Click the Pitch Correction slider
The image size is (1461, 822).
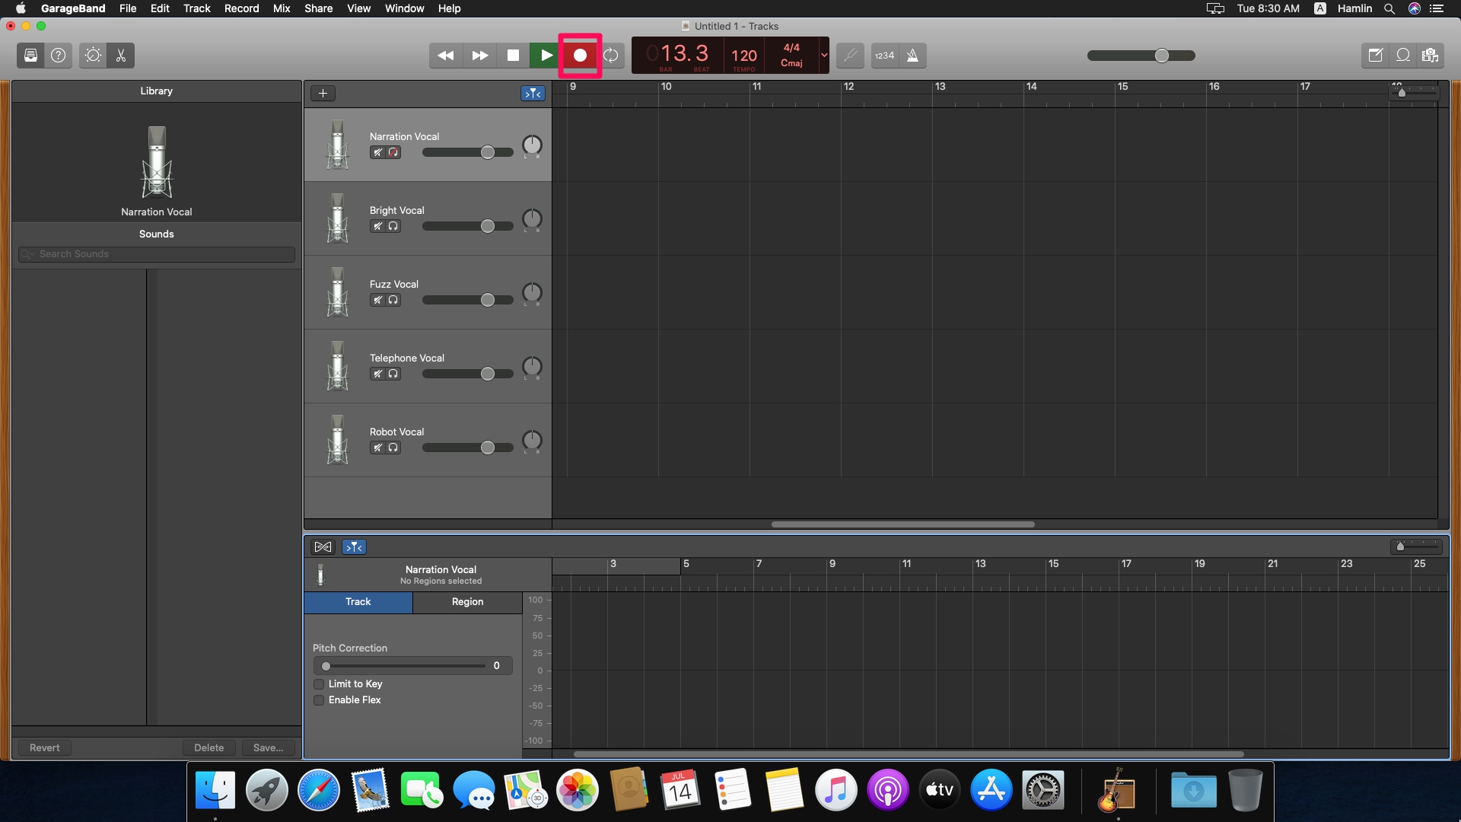point(404,666)
